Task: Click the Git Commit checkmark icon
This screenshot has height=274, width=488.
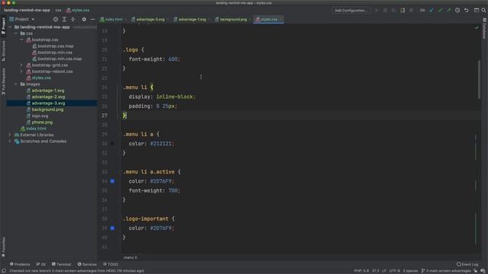Action: 440,10
